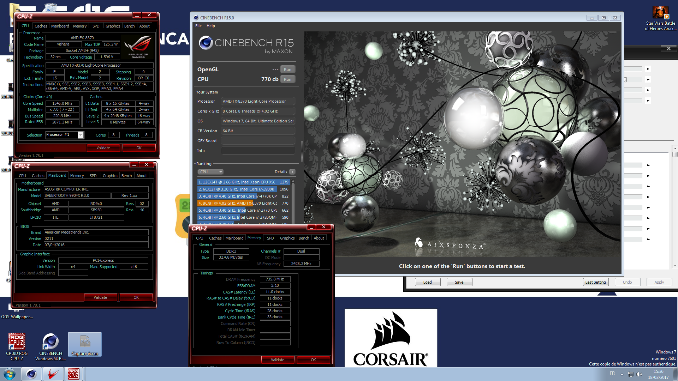Open the Windows Start menu orb
Viewport: 678px width, 381px height.
coord(10,374)
